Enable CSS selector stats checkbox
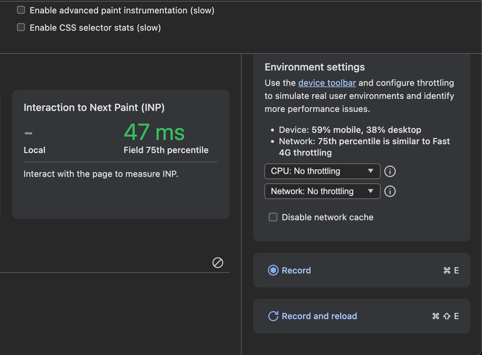The image size is (482, 355). tap(21, 27)
